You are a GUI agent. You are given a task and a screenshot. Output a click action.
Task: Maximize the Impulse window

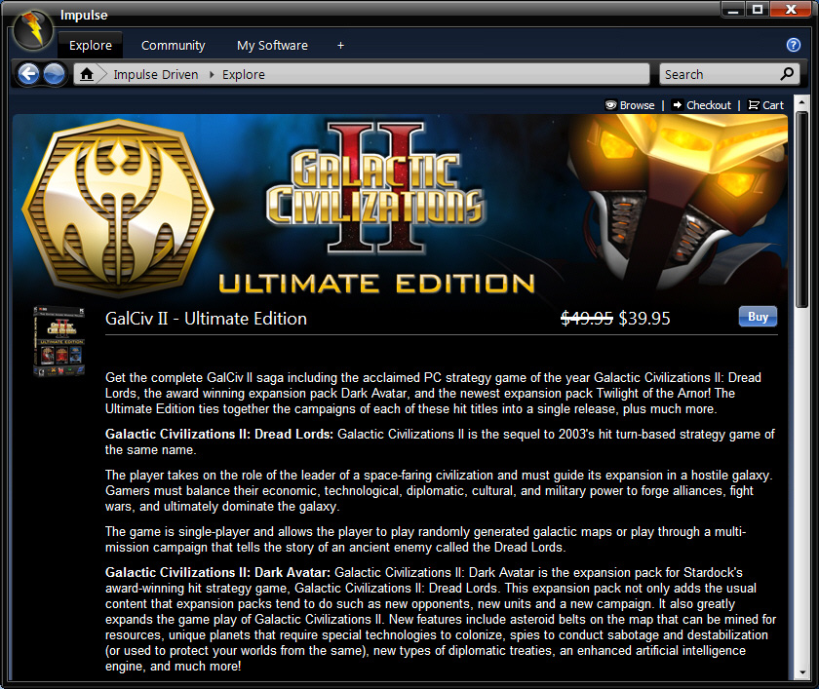coord(758,10)
